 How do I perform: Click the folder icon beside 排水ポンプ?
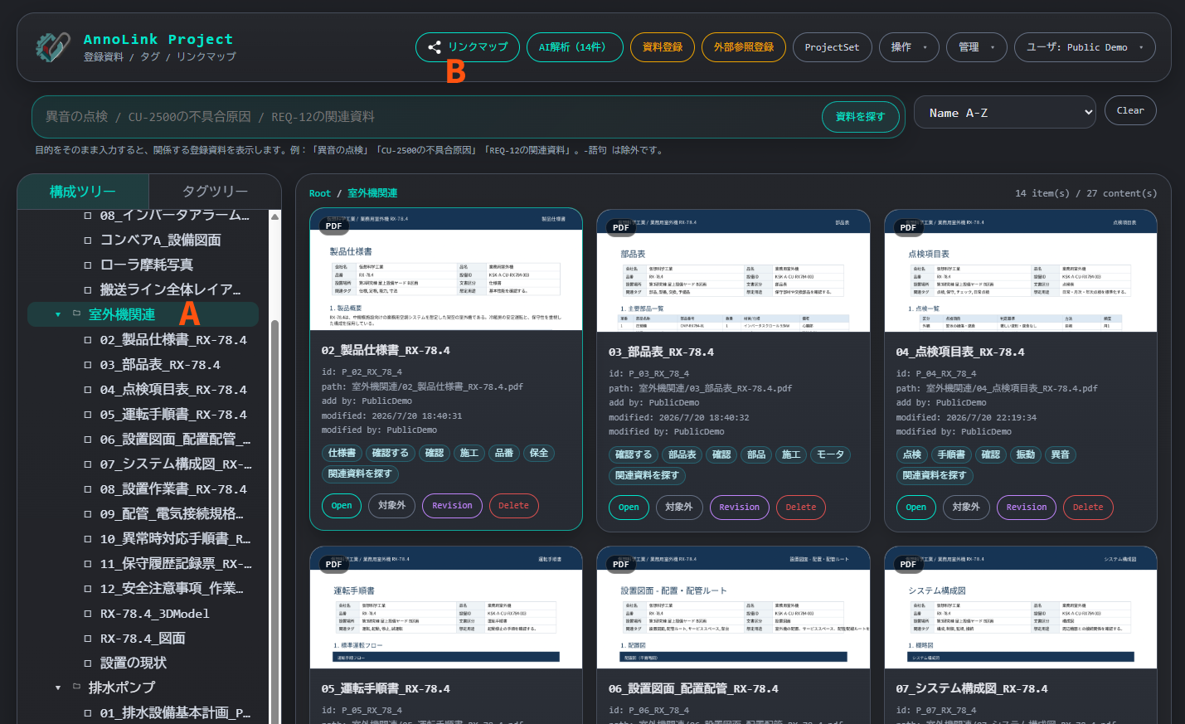pyautogui.click(x=76, y=687)
